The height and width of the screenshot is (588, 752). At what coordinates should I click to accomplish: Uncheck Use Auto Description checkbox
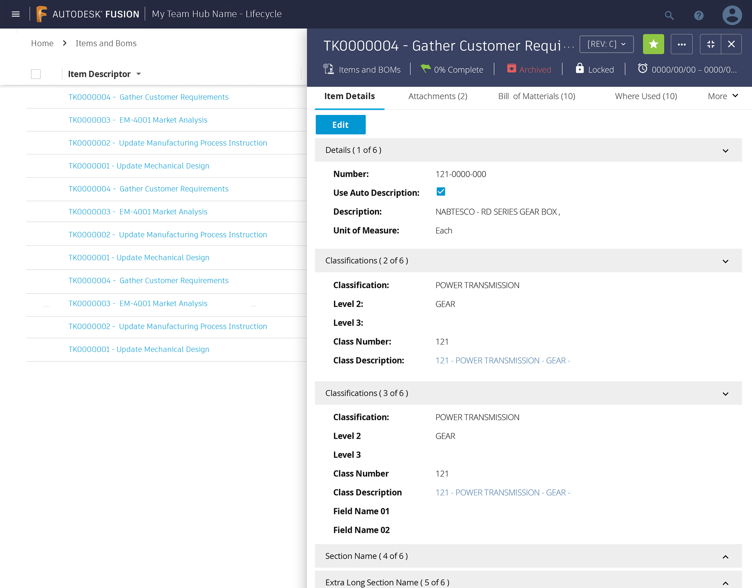pos(441,192)
